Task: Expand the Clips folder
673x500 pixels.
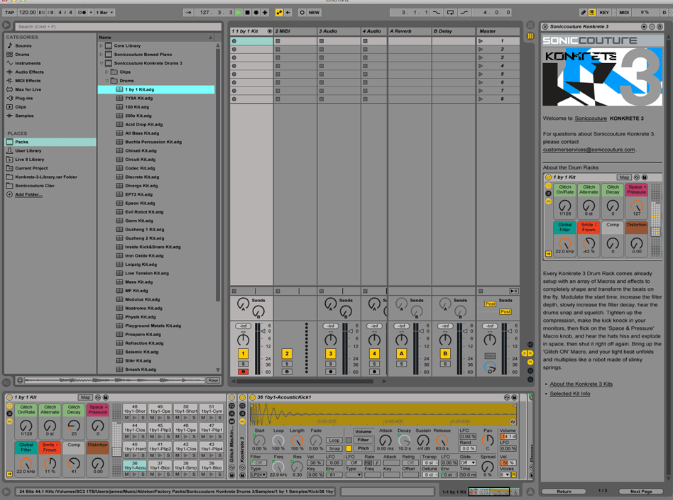Action: (107, 72)
